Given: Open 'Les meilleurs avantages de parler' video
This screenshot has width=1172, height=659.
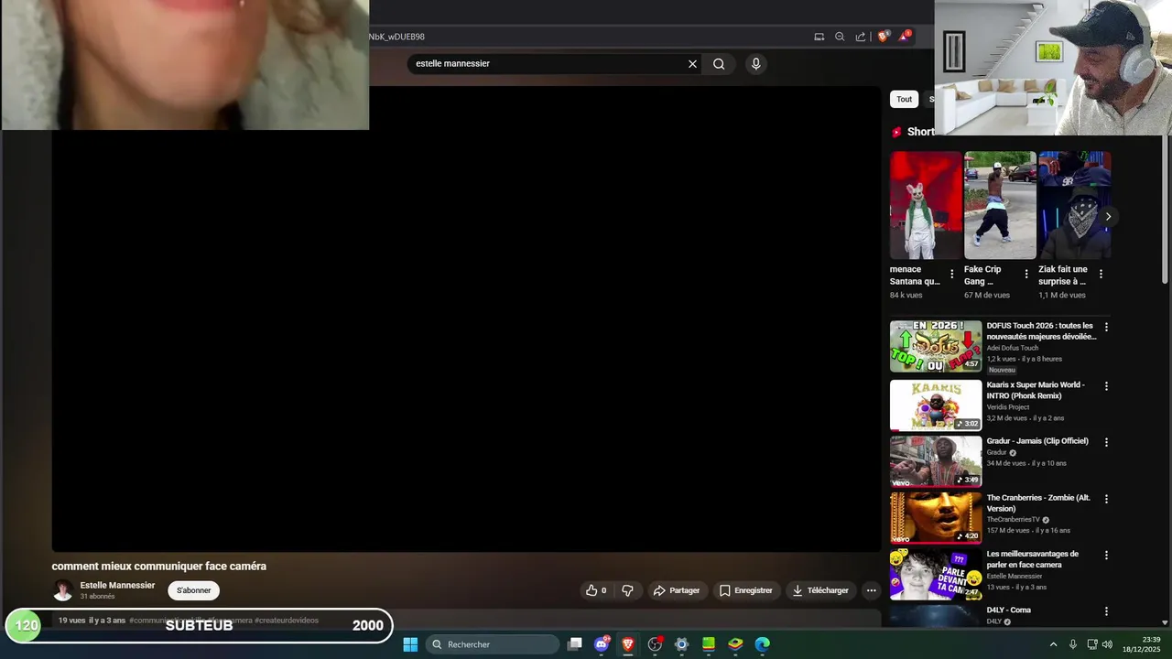Looking at the screenshot, I should point(1033,559).
